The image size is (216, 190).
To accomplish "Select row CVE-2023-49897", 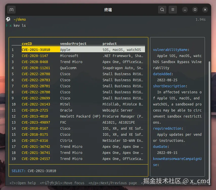I will pyautogui.click(x=78, y=122).
